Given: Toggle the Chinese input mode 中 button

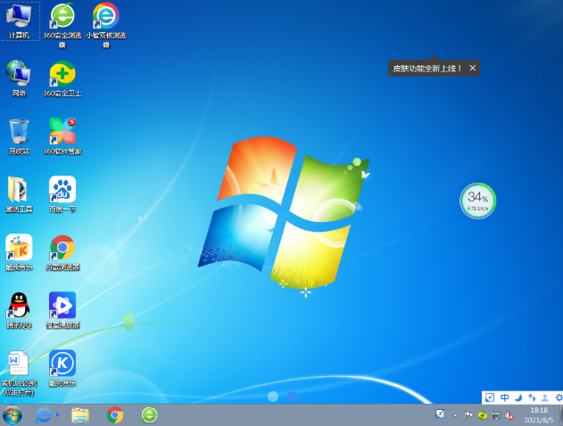Looking at the screenshot, I should tap(504, 397).
